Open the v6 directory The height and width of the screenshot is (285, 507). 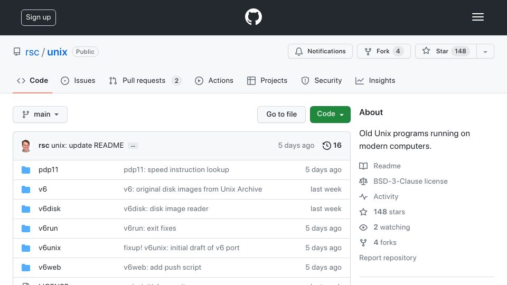(43, 189)
